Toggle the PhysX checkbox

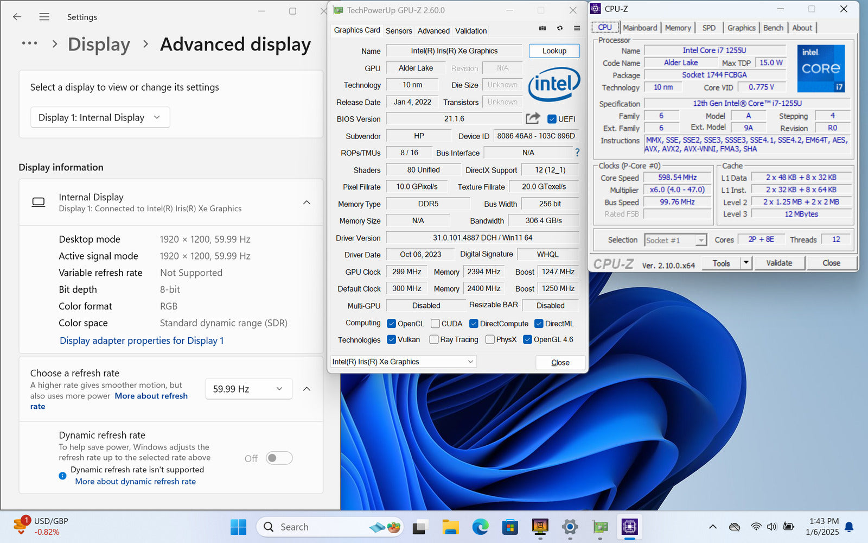click(490, 339)
